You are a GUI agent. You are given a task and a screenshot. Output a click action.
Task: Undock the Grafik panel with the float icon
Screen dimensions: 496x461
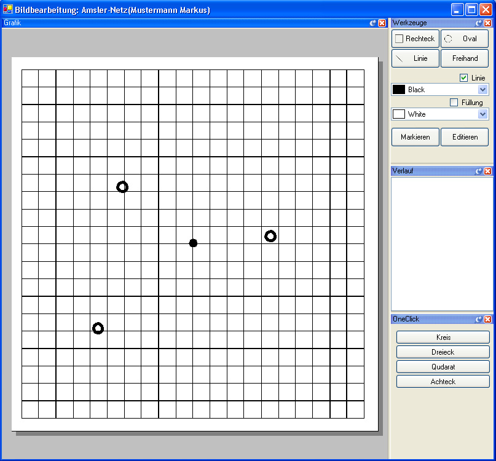coord(373,23)
